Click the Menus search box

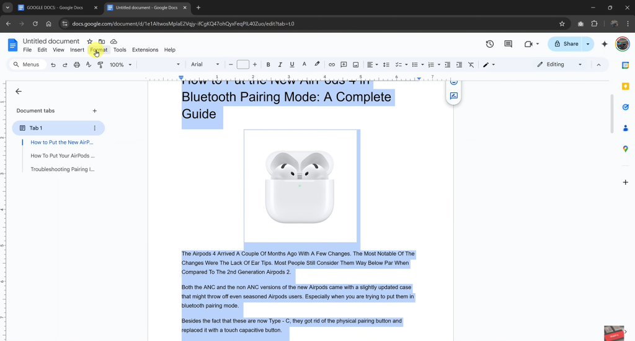[x=27, y=64]
